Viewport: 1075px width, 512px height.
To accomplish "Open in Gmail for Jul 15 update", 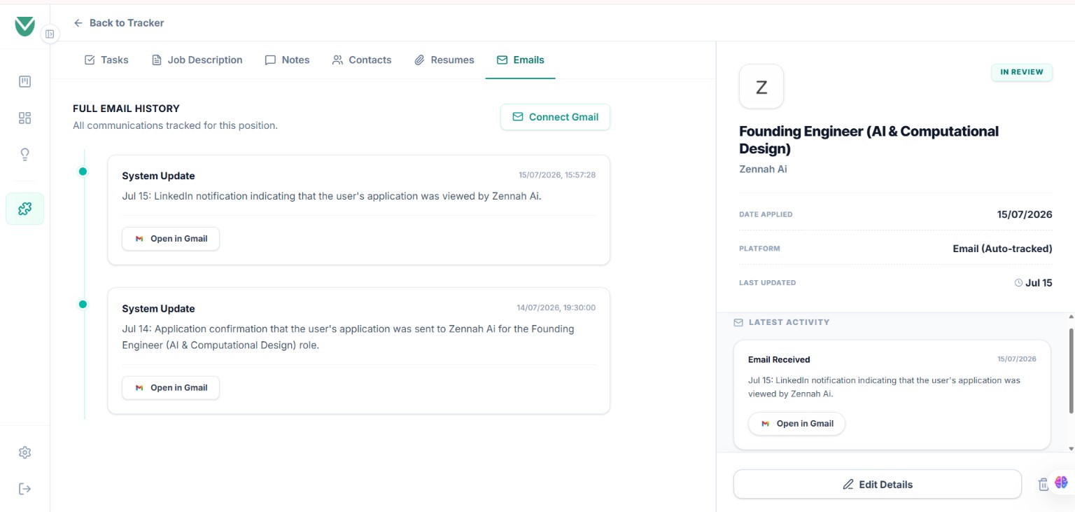I will [x=171, y=239].
